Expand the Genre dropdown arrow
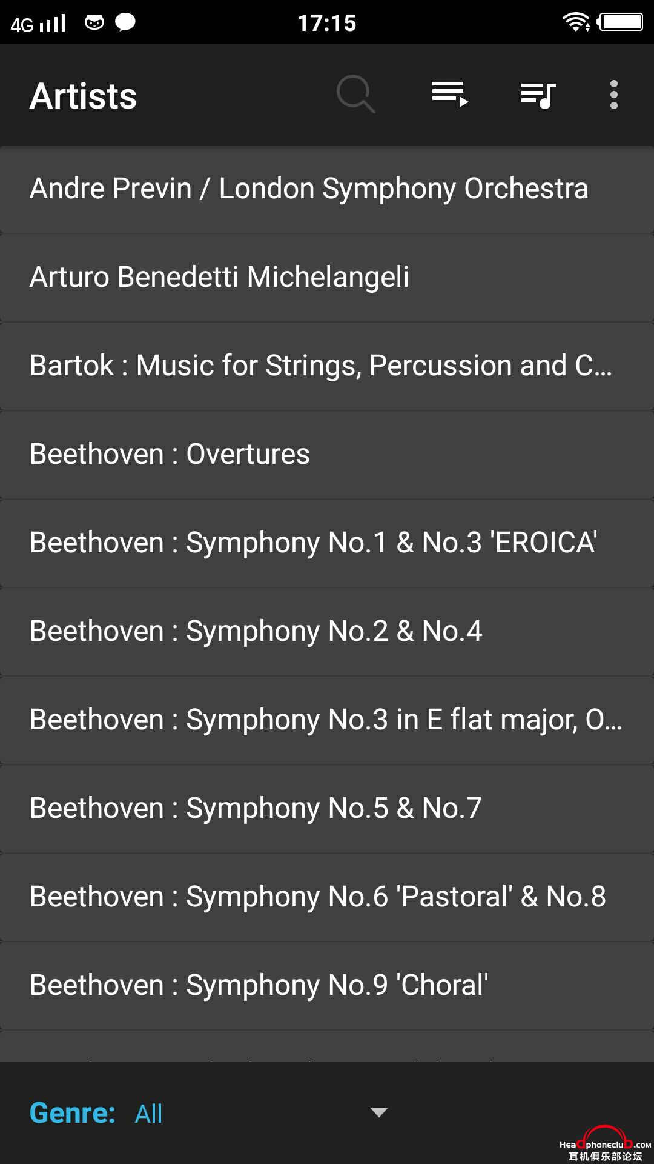The height and width of the screenshot is (1164, 654). coord(379,1112)
